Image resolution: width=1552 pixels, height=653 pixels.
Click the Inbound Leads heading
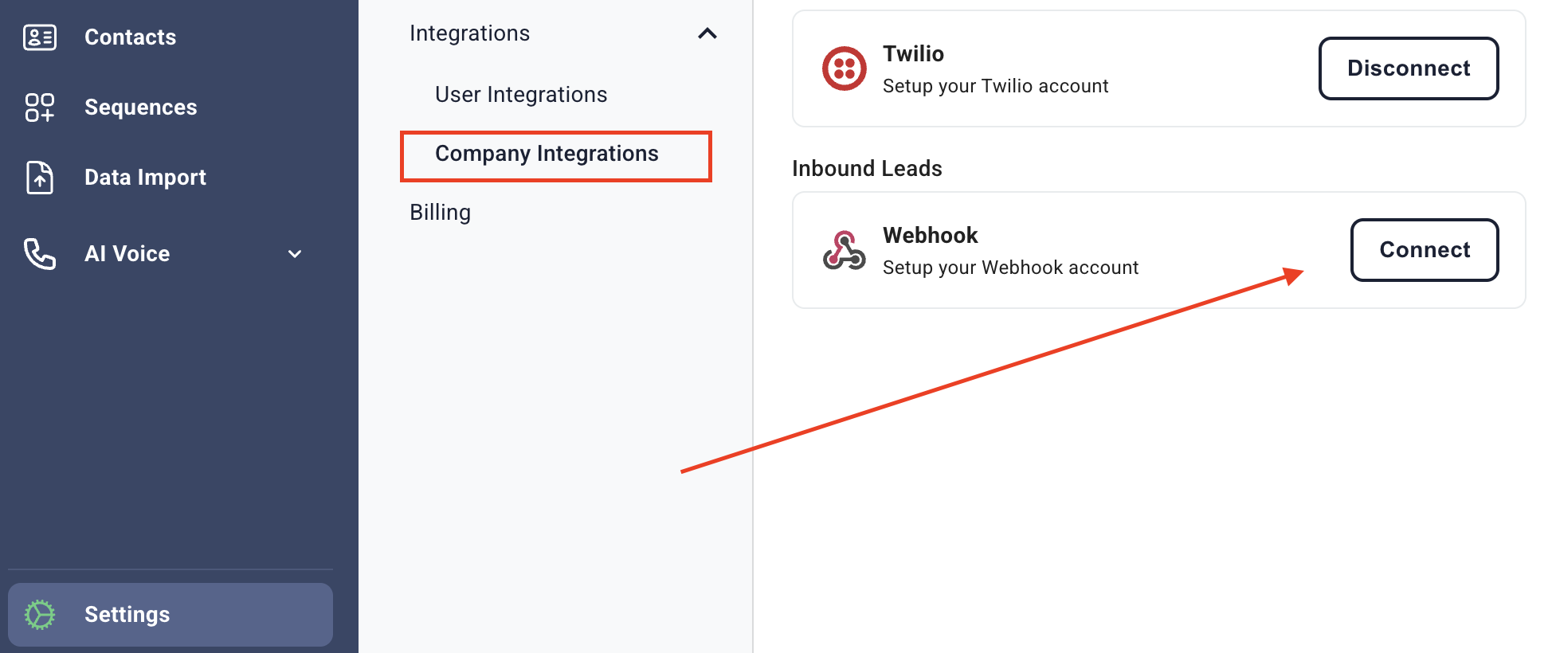[867, 169]
